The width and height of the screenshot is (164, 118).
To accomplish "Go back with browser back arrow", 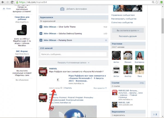I will [x=3, y=2].
